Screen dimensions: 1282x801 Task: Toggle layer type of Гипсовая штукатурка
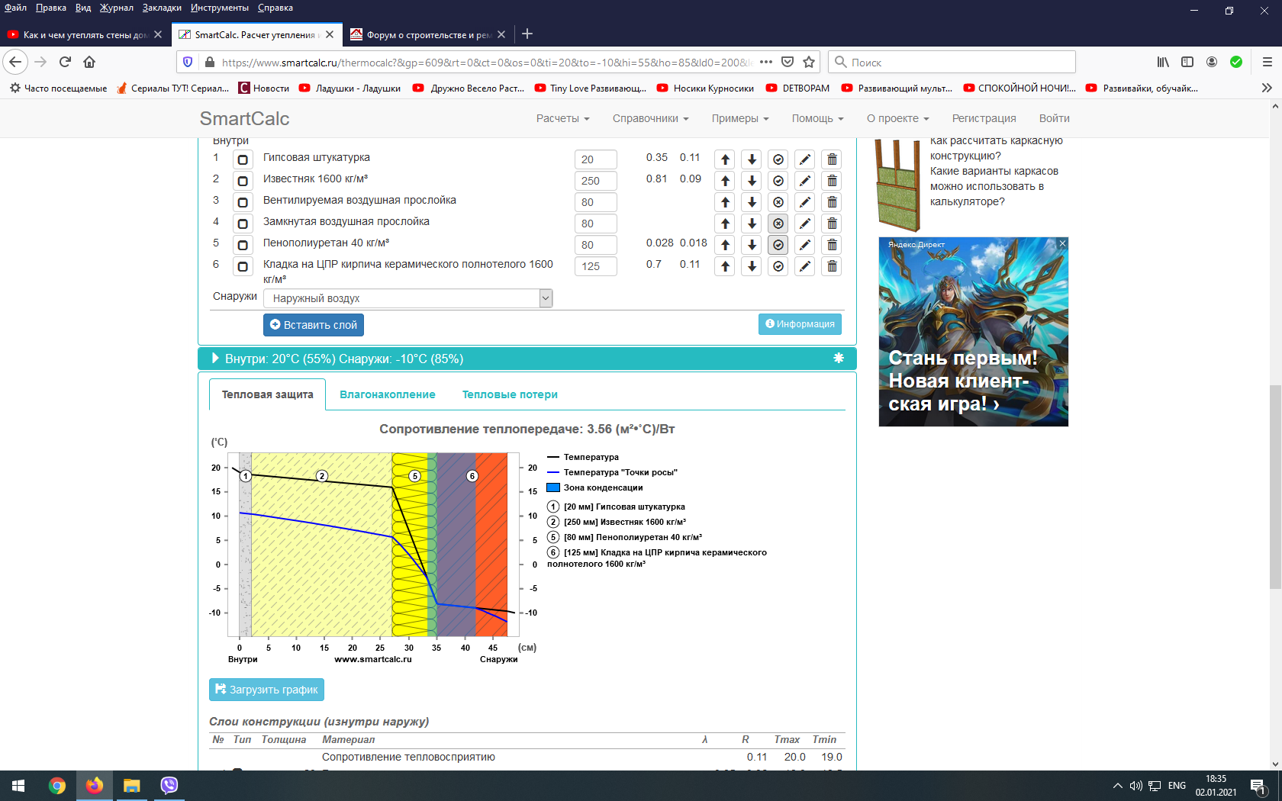pos(243,159)
